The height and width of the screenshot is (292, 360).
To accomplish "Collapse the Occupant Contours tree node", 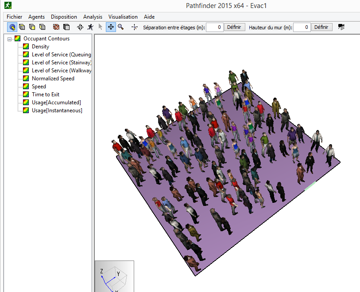I will 9,39.
